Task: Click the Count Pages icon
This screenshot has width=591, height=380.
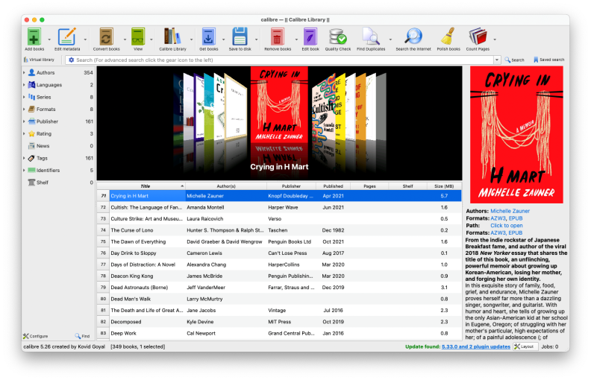Action: coord(478,37)
